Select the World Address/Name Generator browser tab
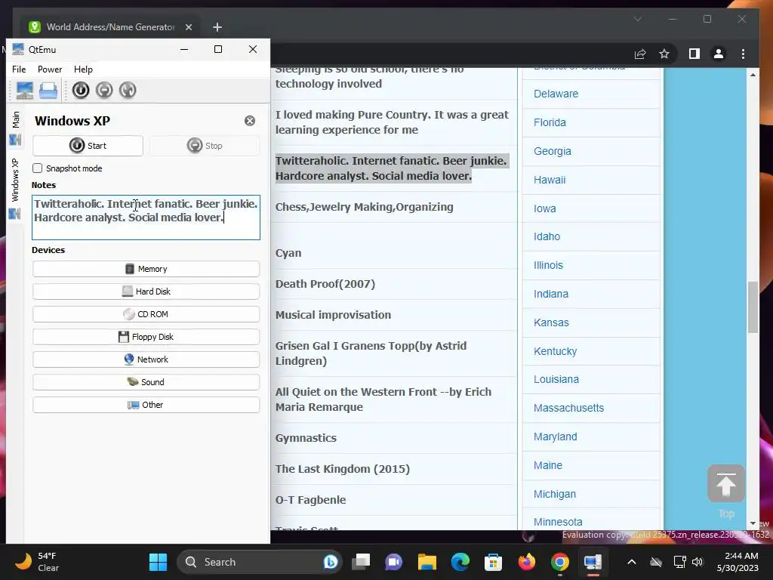773x580 pixels. point(109,27)
